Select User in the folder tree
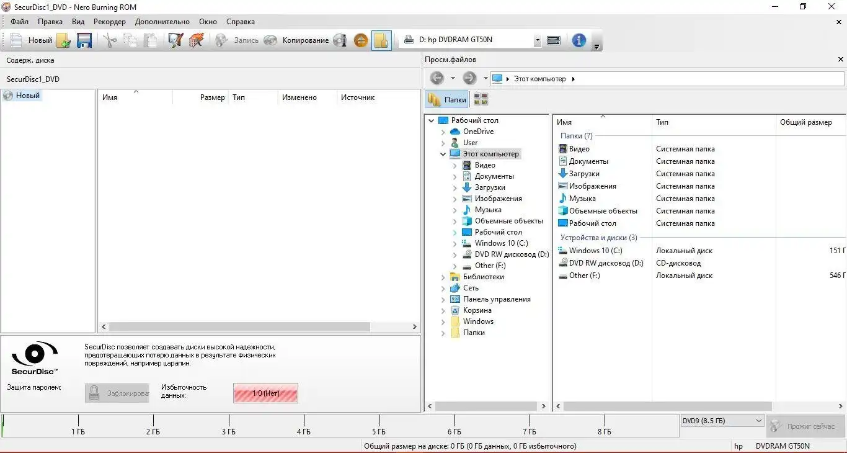 [470, 143]
